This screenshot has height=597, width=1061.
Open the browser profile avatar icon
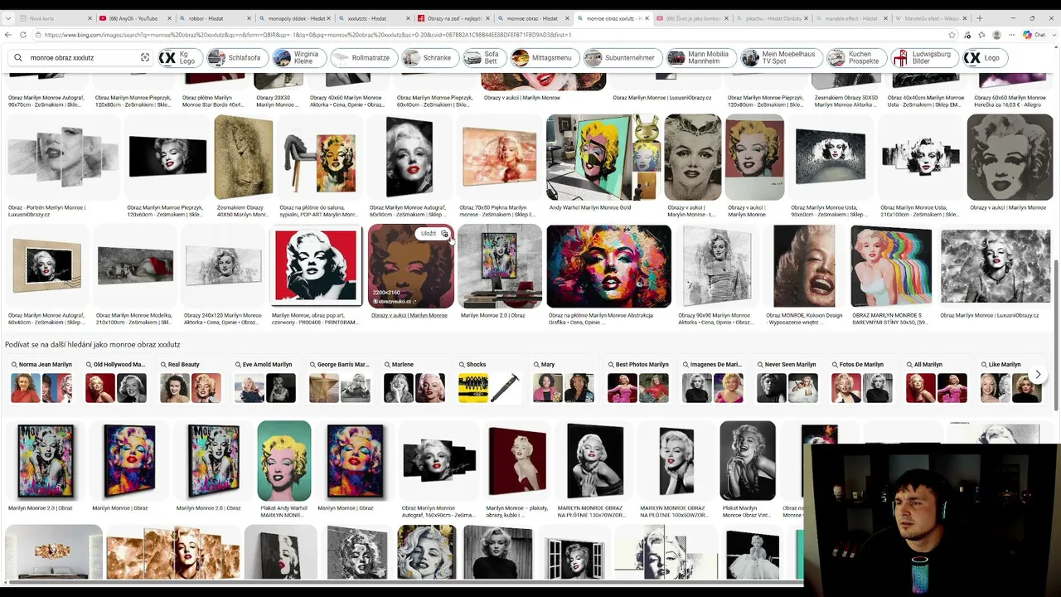(x=996, y=35)
